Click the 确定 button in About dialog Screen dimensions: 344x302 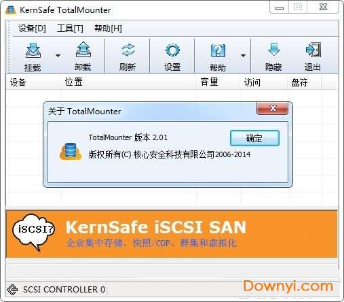(x=254, y=138)
